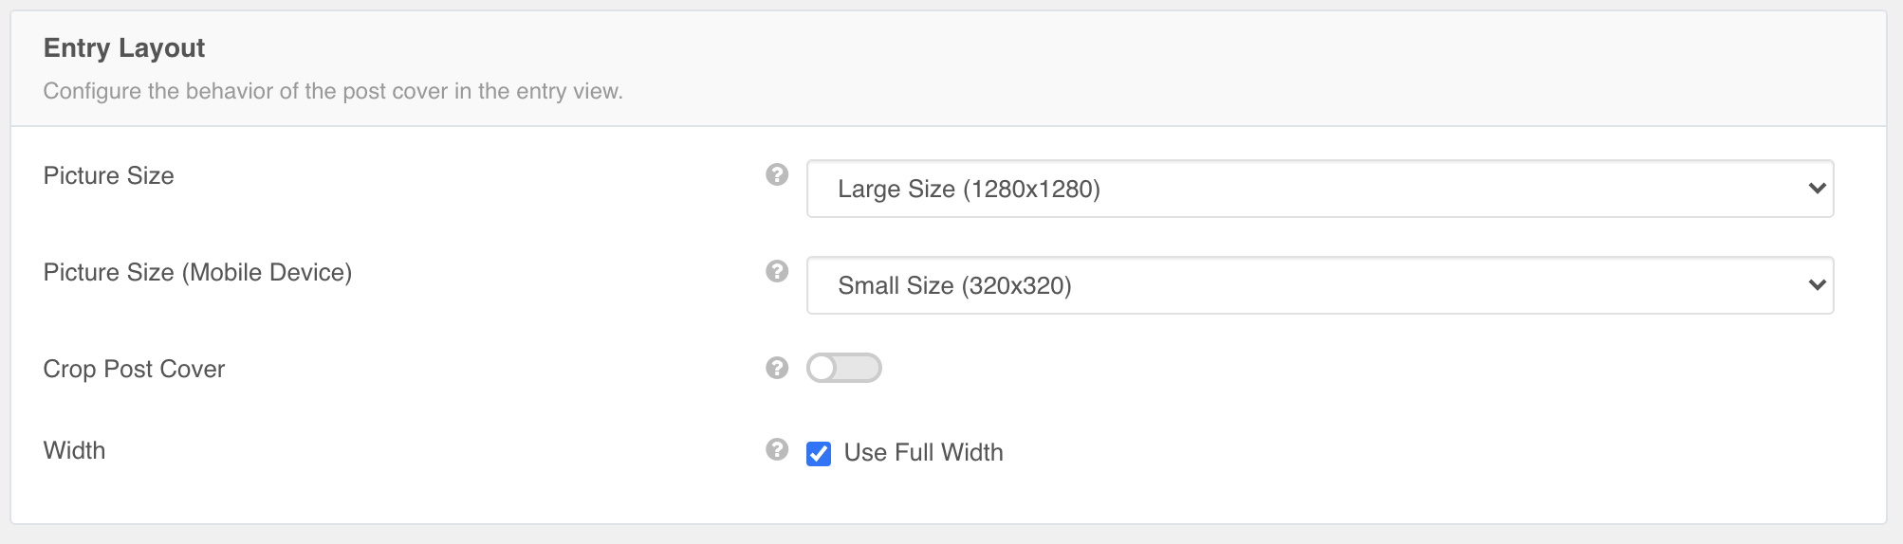The height and width of the screenshot is (544, 1903).
Task: Click the help icon beside Picture Size
Action: (x=777, y=174)
